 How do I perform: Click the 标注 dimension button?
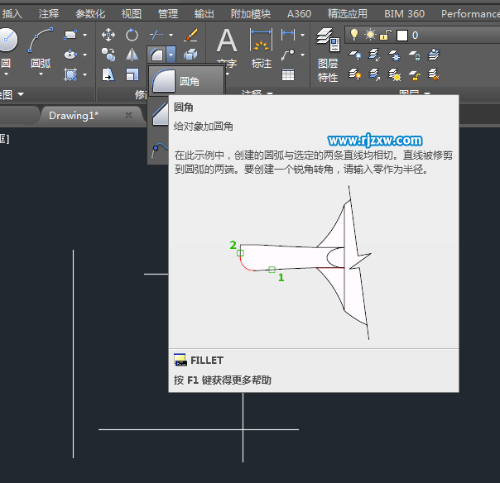[x=261, y=46]
